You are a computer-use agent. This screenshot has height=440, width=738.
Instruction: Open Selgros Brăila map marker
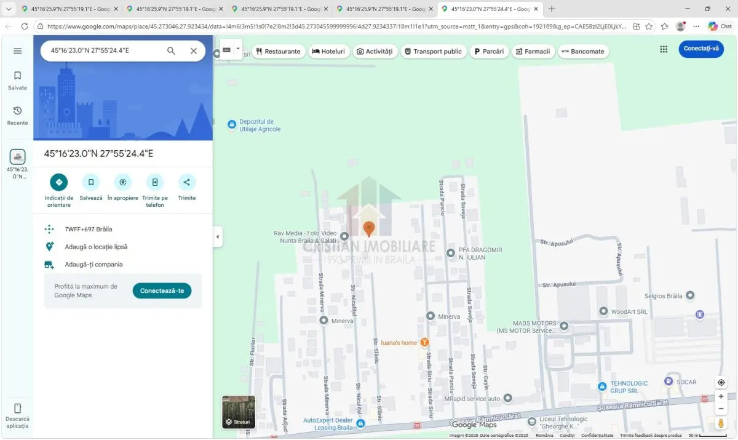[x=690, y=296]
